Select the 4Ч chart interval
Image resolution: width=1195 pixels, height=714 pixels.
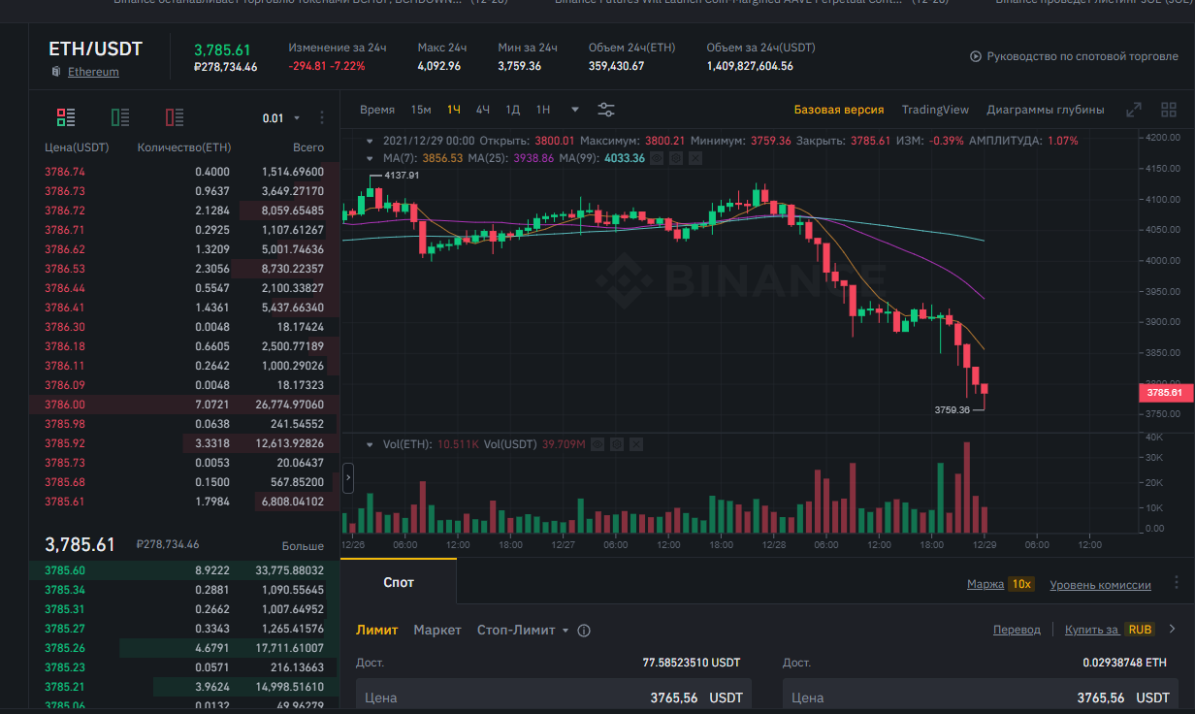483,110
